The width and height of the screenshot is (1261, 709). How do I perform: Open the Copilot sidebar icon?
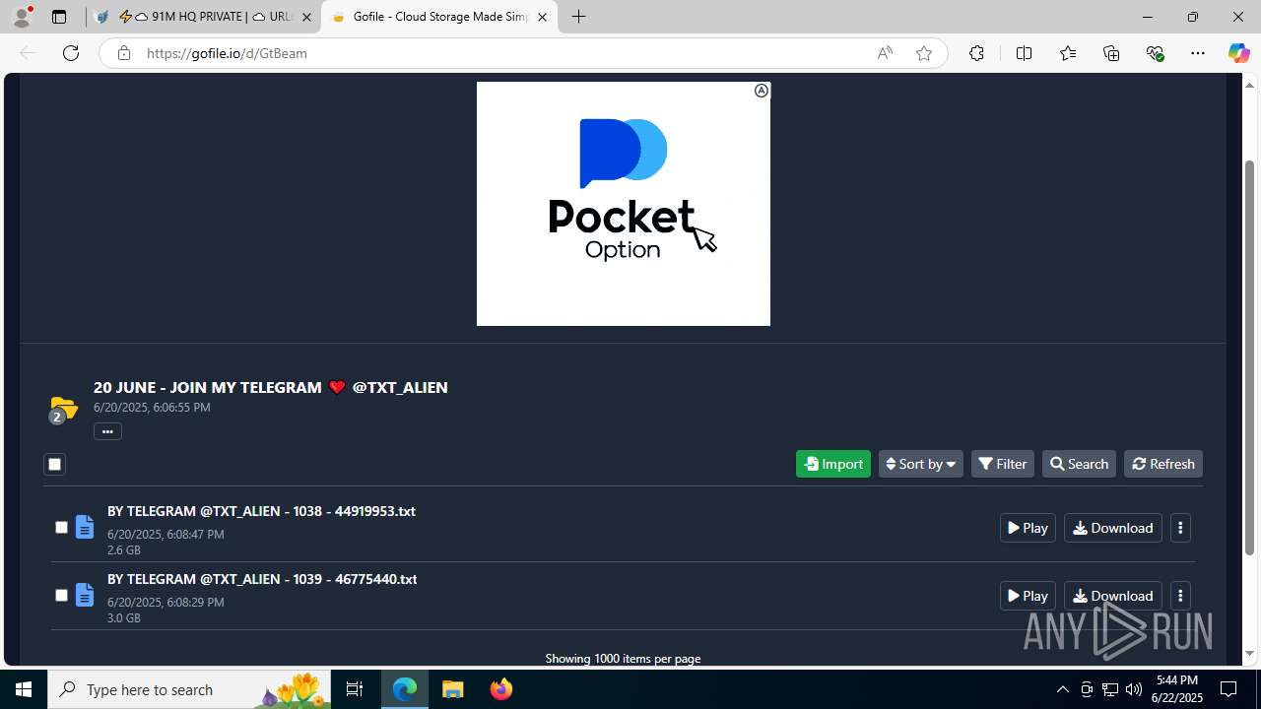(1238, 53)
